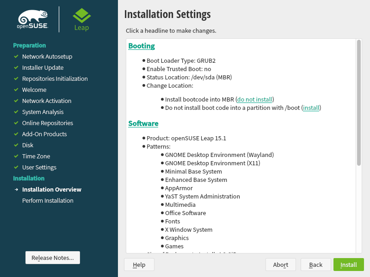Click 'Click a headline to make changes.' text
Screen dimensions: 370x277
(171, 30)
